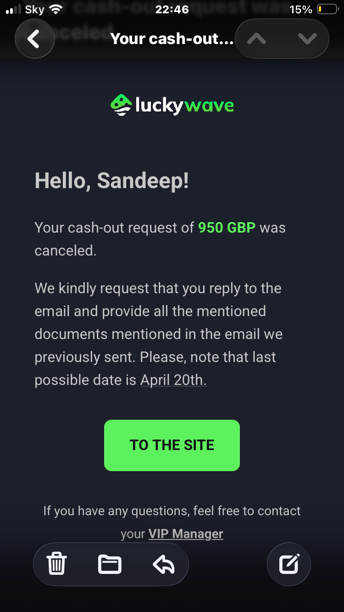Reply to email with the arrow icon
344x612 pixels.
(164, 564)
